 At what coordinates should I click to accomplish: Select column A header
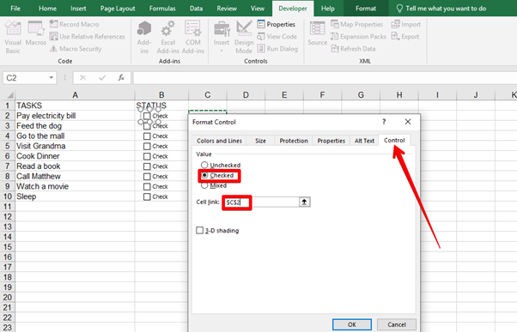tap(76, 95)
